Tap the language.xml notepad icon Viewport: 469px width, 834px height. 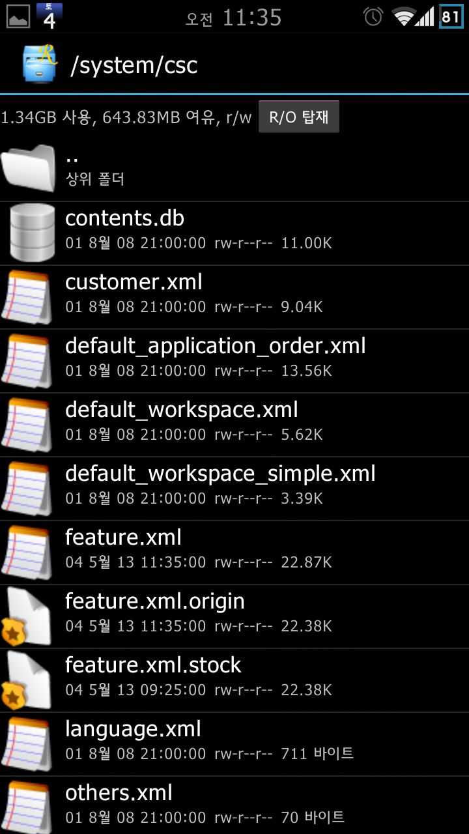(27, 743)
